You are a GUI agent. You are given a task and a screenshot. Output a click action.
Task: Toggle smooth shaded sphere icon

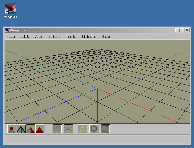(x=94, y=129)
